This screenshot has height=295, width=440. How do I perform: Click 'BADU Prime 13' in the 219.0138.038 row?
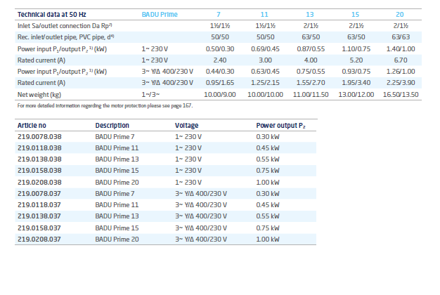point(117,159)
